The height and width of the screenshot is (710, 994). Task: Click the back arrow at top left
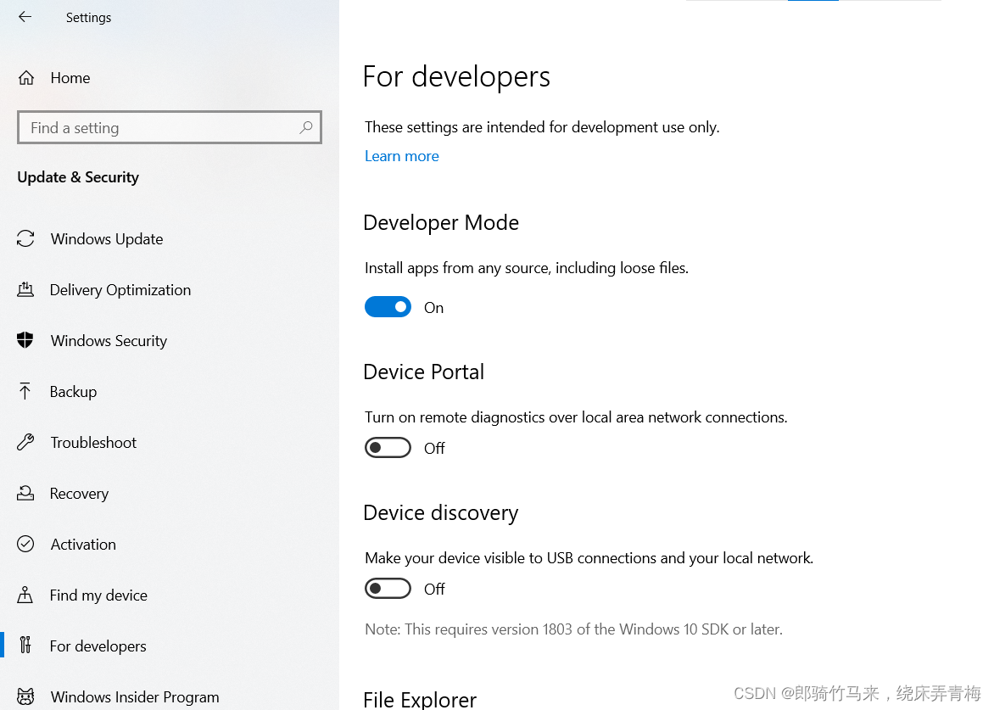(24, 16)
